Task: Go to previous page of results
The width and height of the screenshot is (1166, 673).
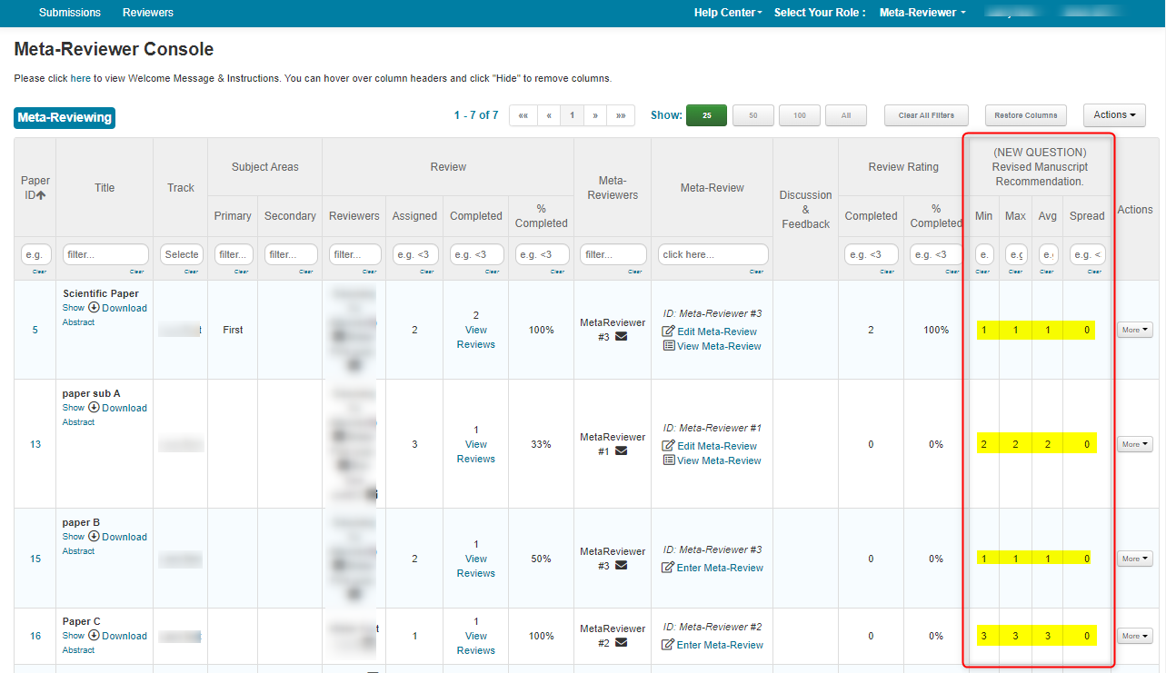Action: pyautogui.click(x=549, y=115)
